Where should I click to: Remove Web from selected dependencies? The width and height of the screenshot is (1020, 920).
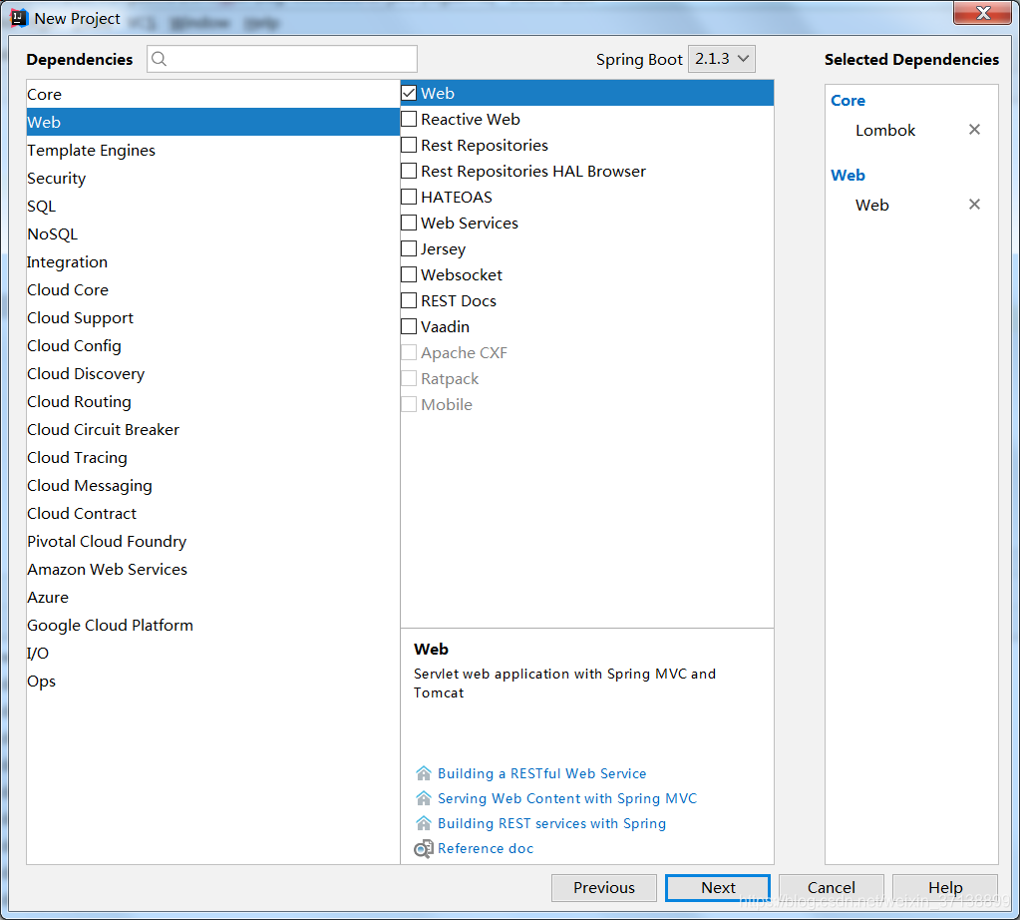tap(974, 205)
